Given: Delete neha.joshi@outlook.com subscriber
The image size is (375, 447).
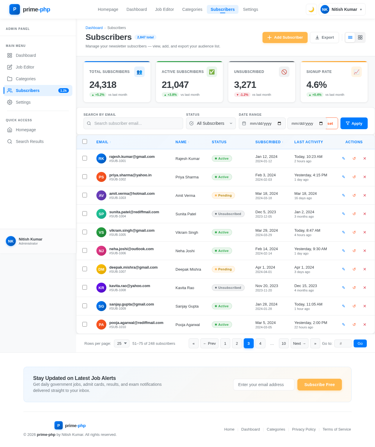Looking at the screenshot, I should click(365, 251).
